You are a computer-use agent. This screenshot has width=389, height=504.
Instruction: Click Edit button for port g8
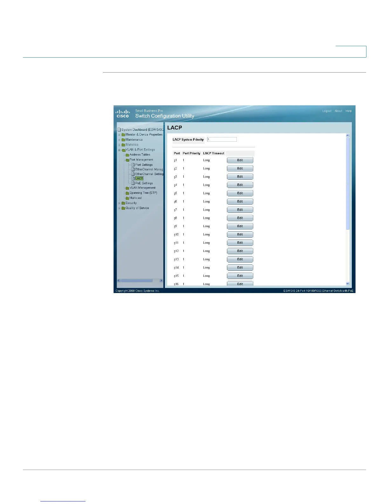point(240,218)
